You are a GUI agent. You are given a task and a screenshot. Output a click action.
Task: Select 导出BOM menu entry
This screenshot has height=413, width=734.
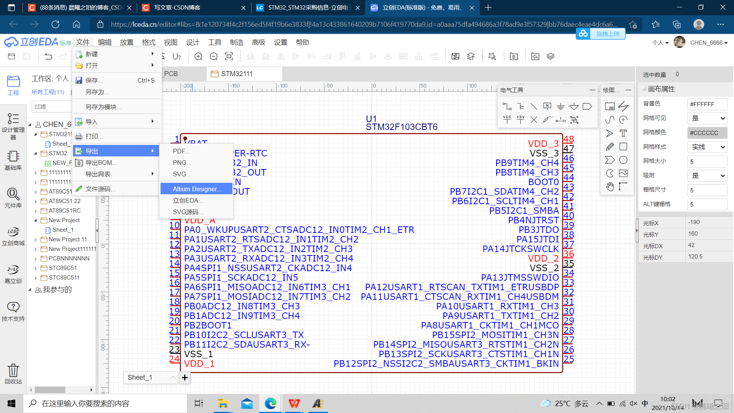pos(101,163)
